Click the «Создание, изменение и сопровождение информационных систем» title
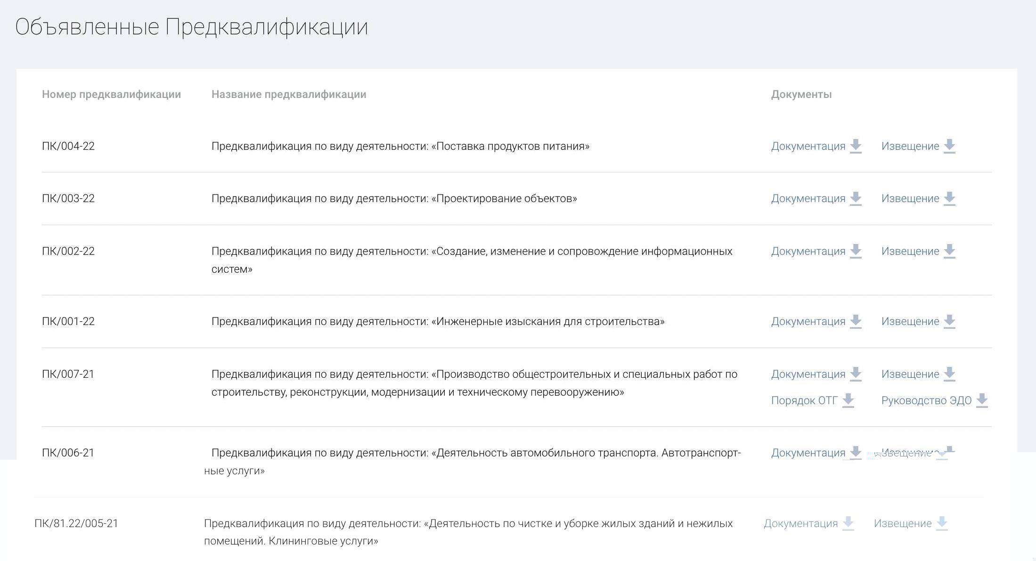1036x561 pixels. tap(472, 260)
